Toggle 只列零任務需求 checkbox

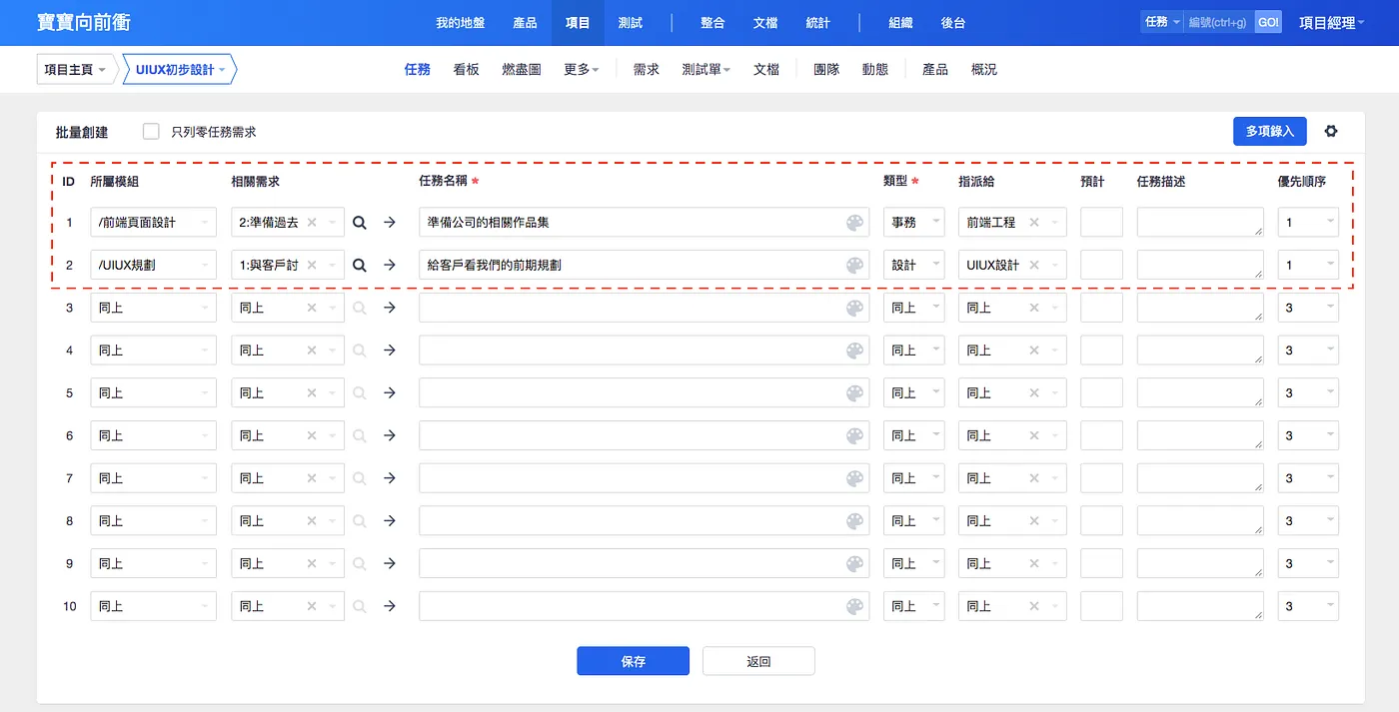(x=151, y=131)
